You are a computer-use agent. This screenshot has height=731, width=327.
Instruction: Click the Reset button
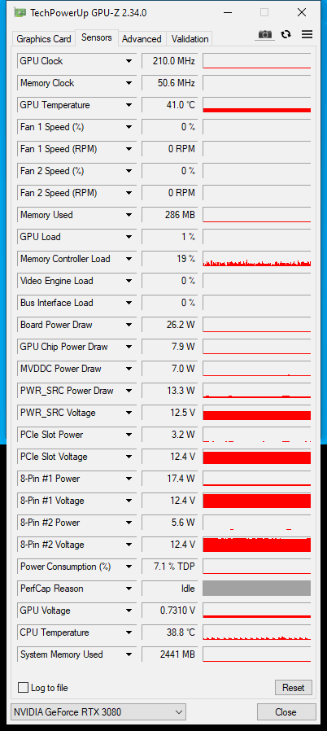[294, 688]
